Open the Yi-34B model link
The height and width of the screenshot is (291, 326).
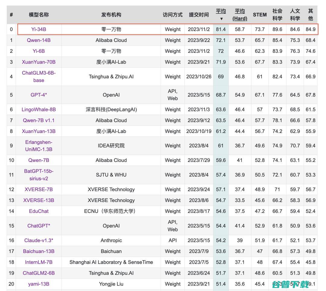39,29
